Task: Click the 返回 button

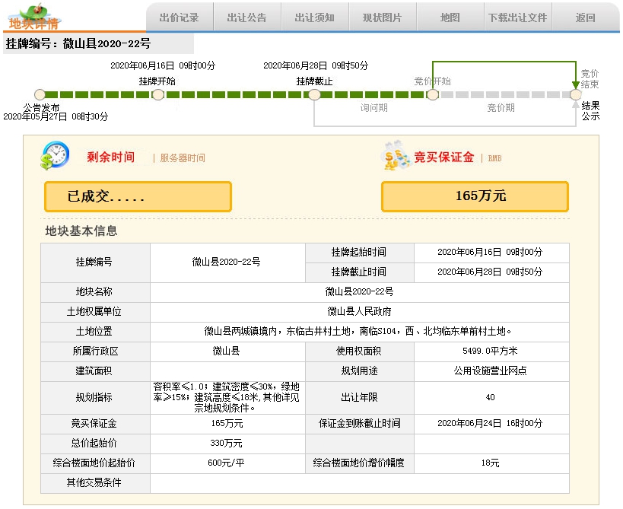Action: click(x=585, y=17)
